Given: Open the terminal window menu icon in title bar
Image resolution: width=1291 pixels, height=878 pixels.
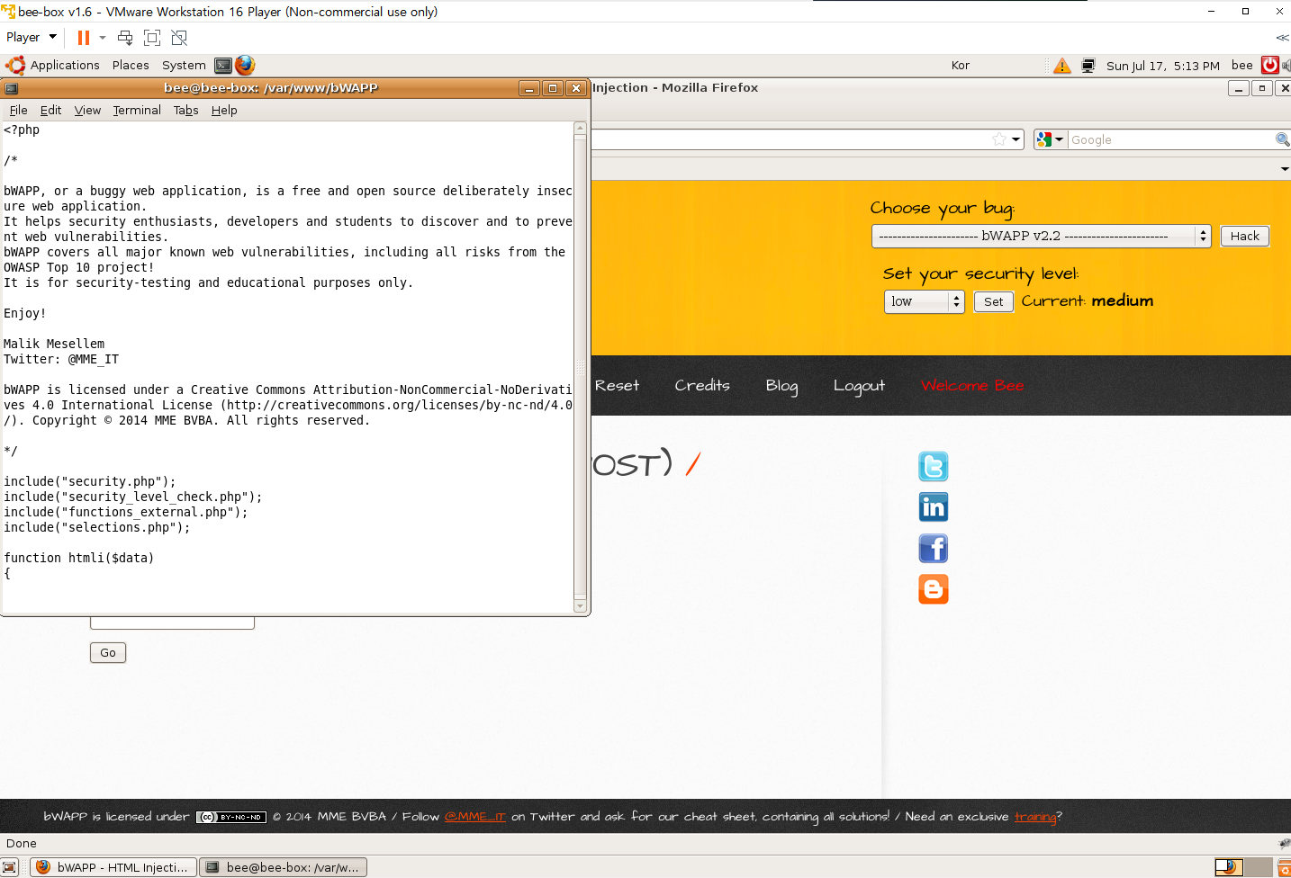Looking at the screenshot, I should (x=12, y=88).
